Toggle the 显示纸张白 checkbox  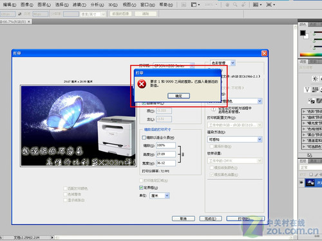pos(65,200)
